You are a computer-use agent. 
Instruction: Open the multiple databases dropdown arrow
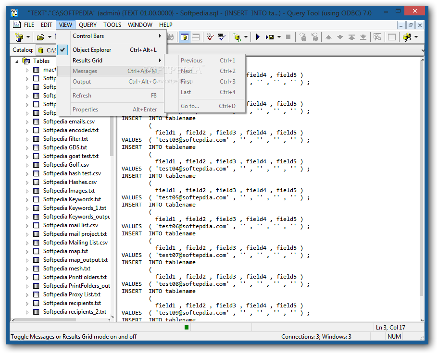(x=416, y=37)
